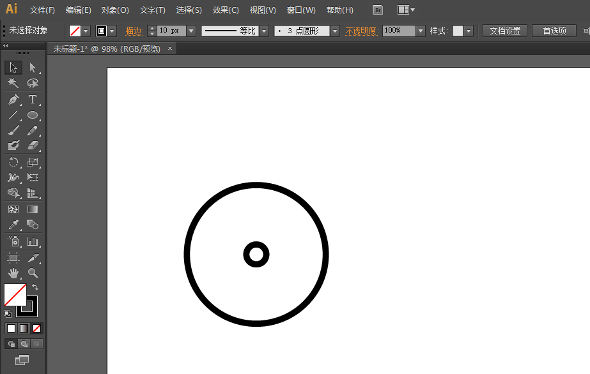Click the large fill color swatch
The width and height of the screenshot is (590, 374).
(15, 295)
